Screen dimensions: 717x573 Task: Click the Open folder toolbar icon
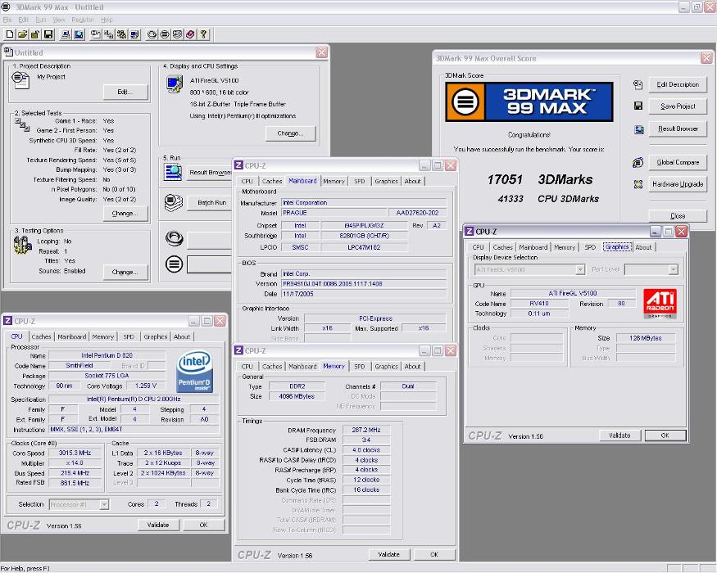tap(22, 34)
